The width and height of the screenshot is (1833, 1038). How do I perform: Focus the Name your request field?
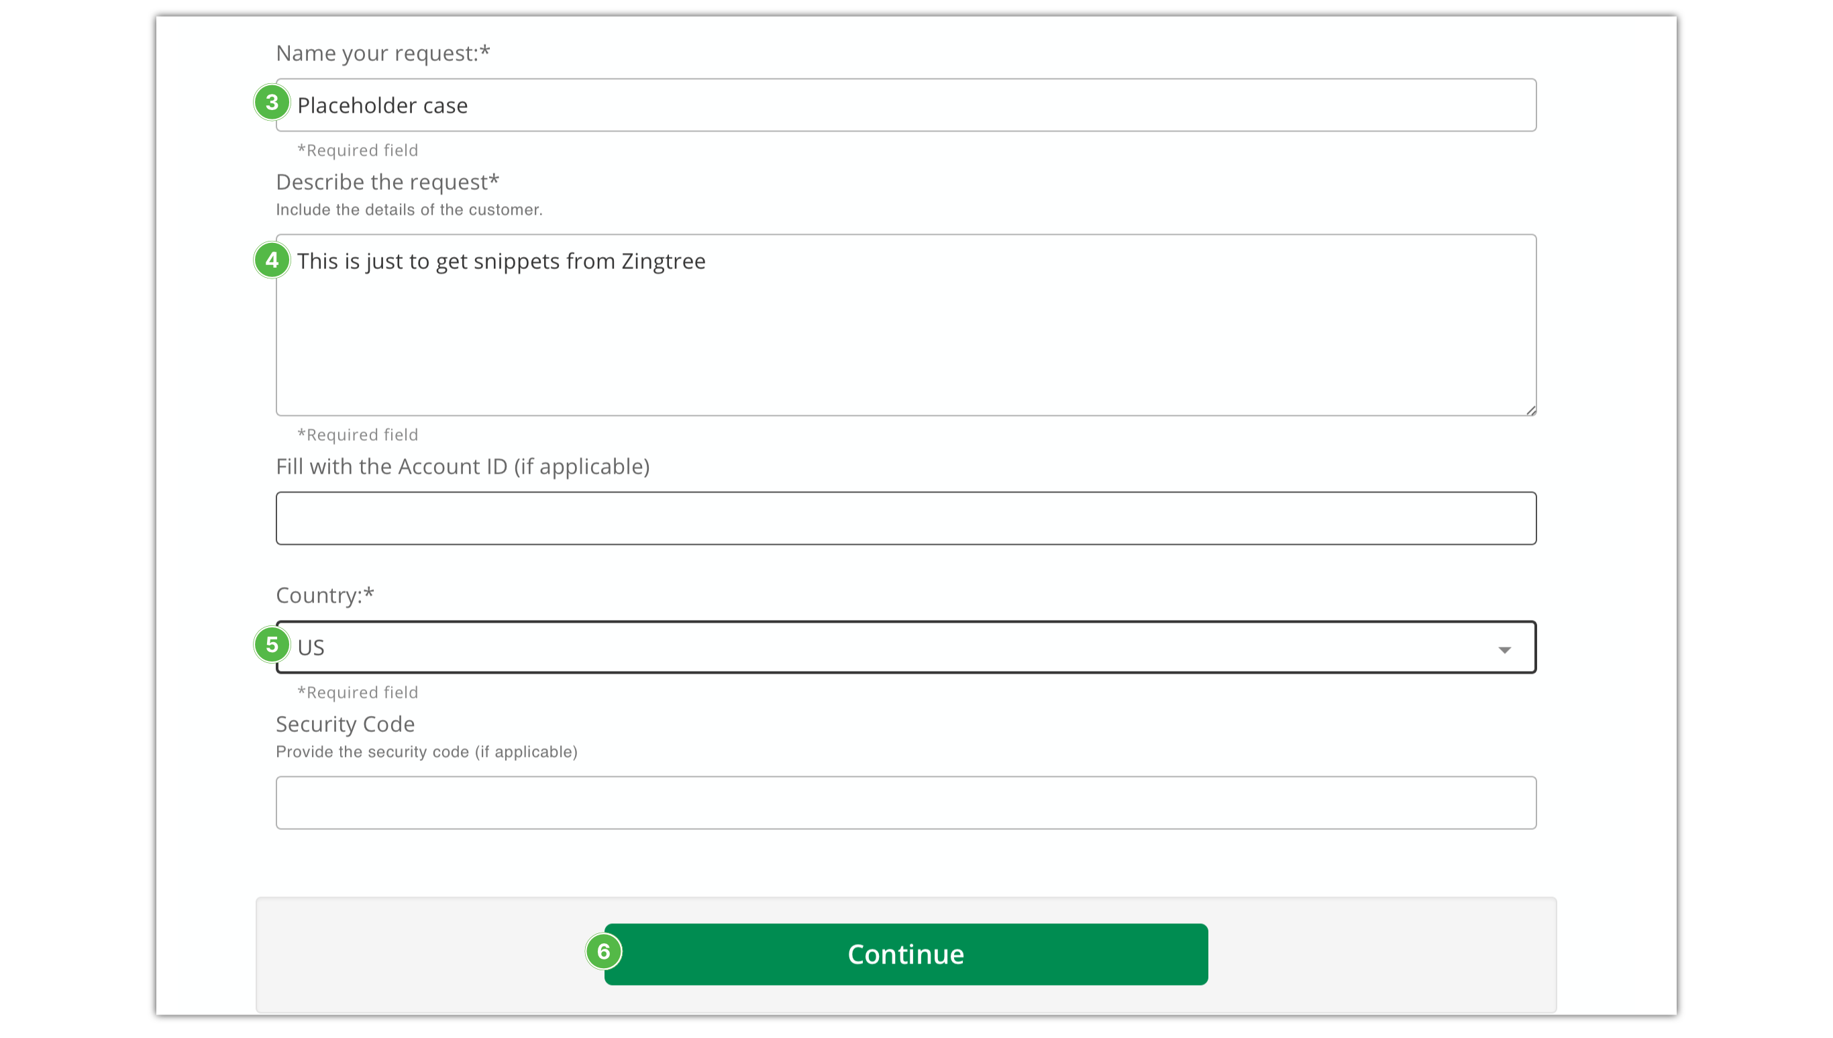coord(905,105)
